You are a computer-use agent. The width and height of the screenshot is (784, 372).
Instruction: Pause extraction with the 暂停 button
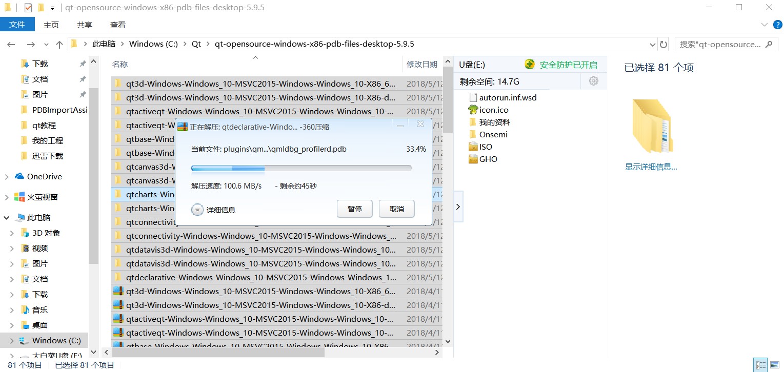[355, 209]
